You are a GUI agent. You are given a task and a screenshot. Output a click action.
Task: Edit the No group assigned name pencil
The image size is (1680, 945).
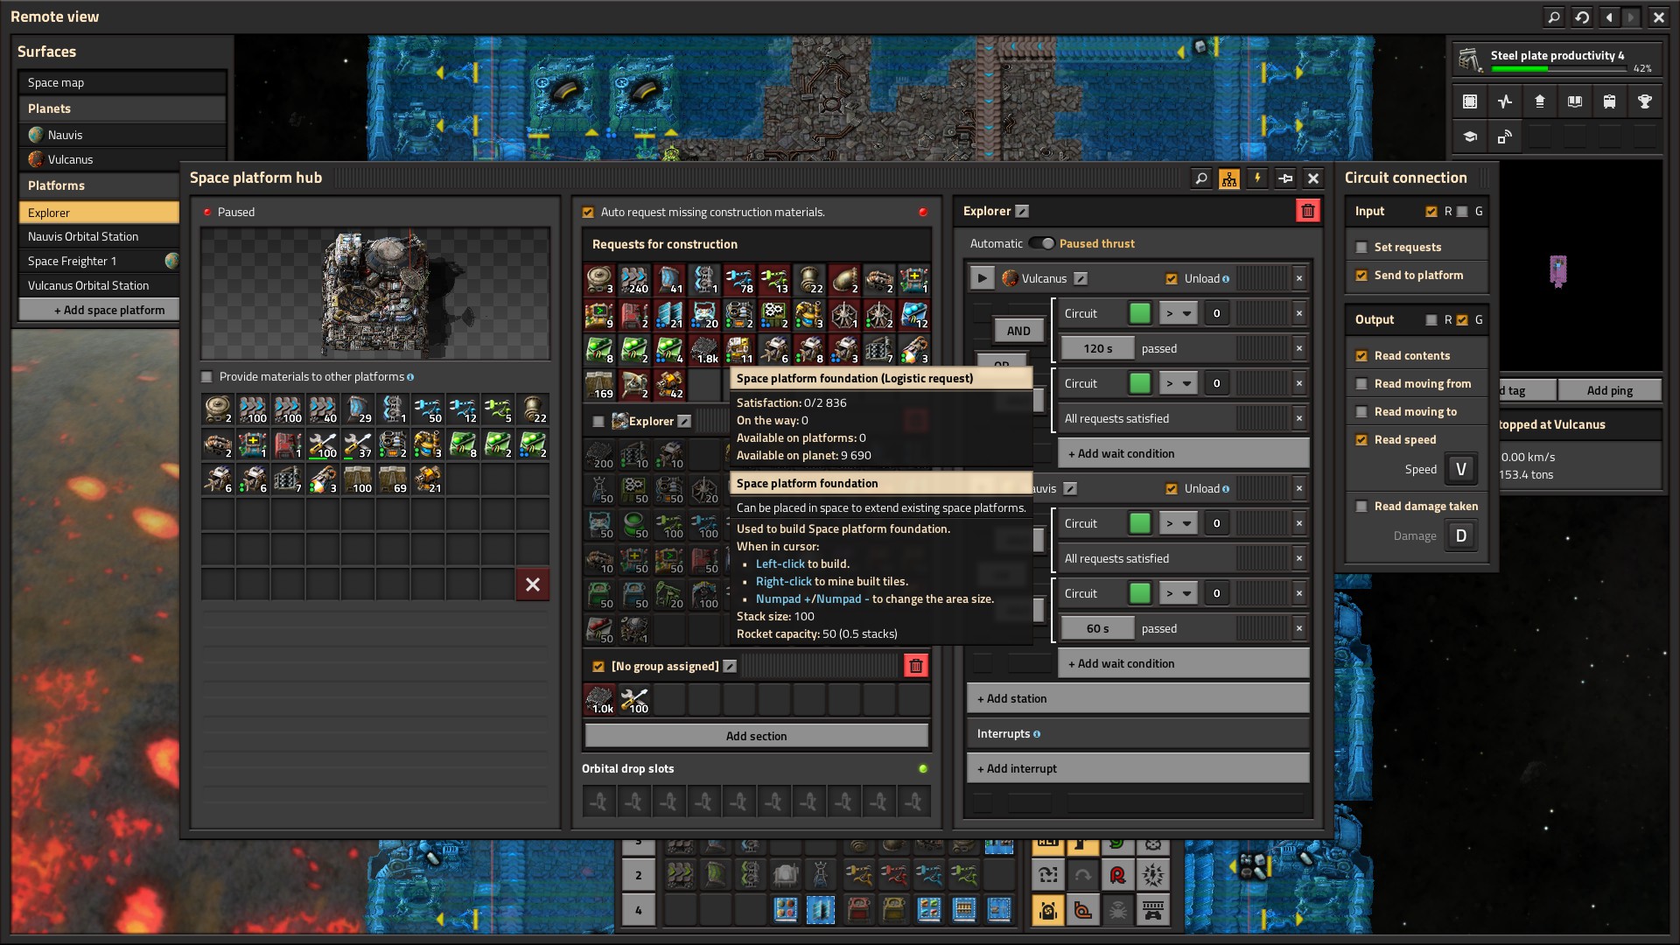730,666
